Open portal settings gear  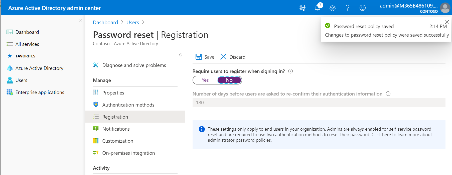333,8
